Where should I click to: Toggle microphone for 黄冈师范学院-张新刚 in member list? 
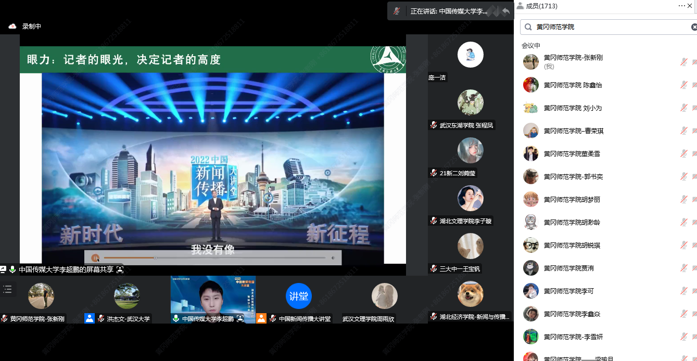(683, 62)
